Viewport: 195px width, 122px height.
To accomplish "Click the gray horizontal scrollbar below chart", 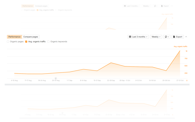I will point(97,85).
